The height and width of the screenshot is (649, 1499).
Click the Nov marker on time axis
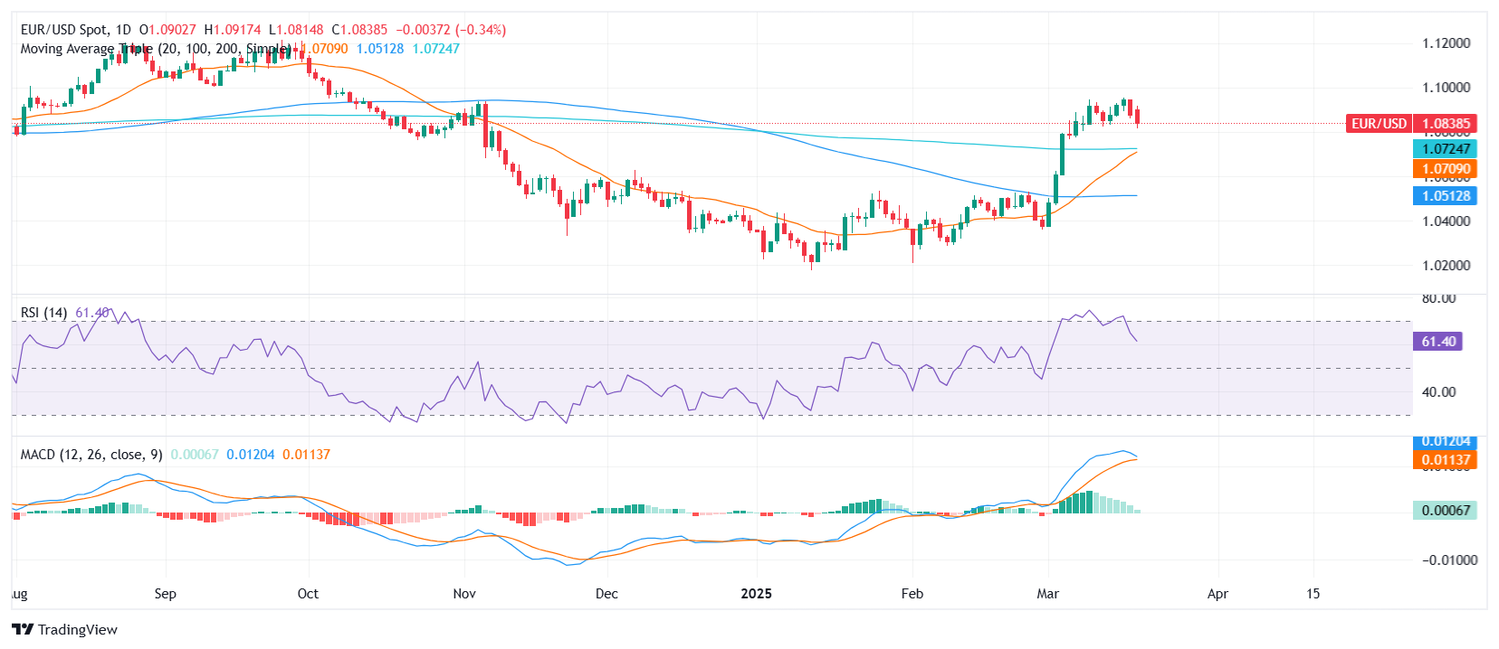click(x=464, y=594)
